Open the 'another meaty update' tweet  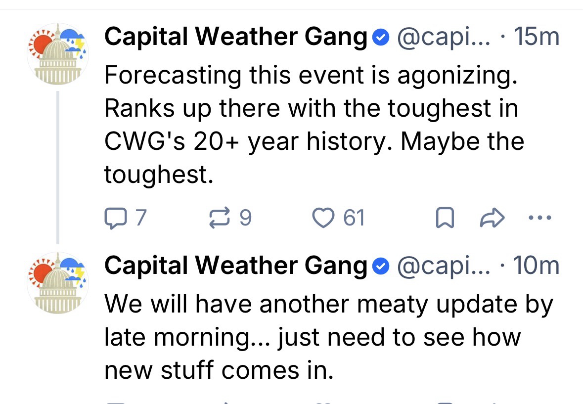[326, 337]
